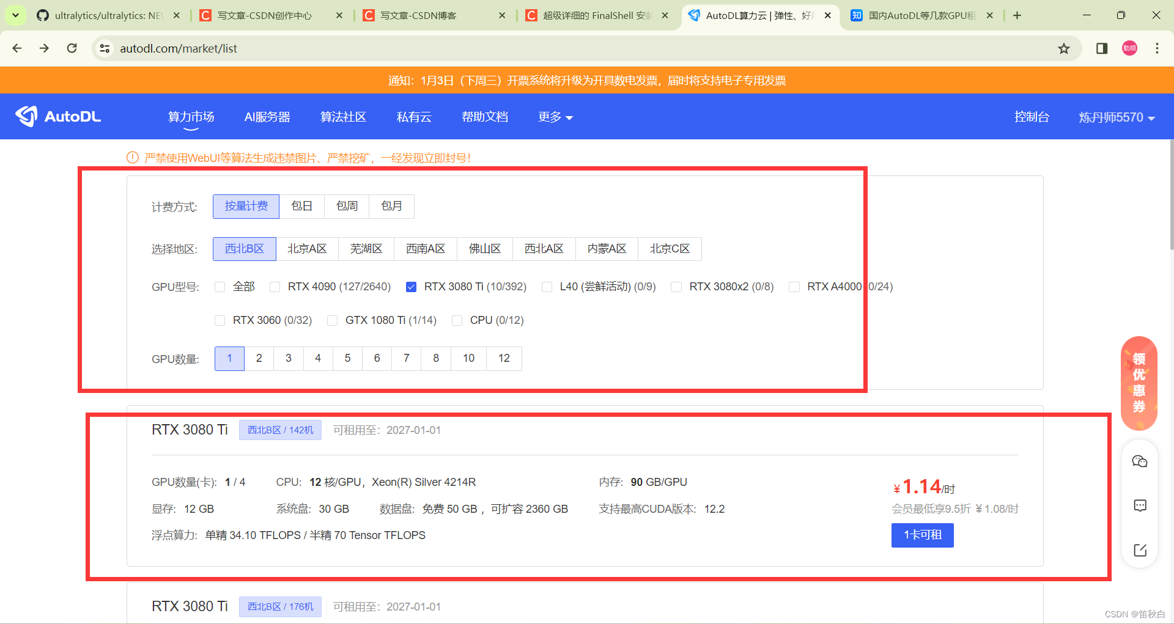This screenshot has width=1174, height=624.
Task: Open the chat message floating icon
Action: [x=1140, y=505]
